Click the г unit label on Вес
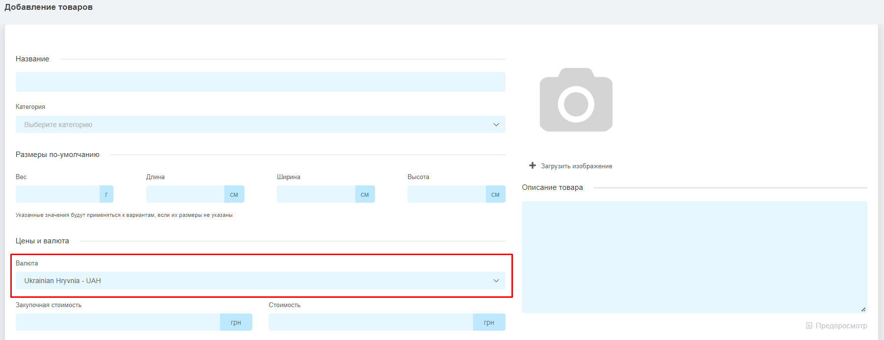The width and height of the screenshot is (884, 340). (107, 194)
